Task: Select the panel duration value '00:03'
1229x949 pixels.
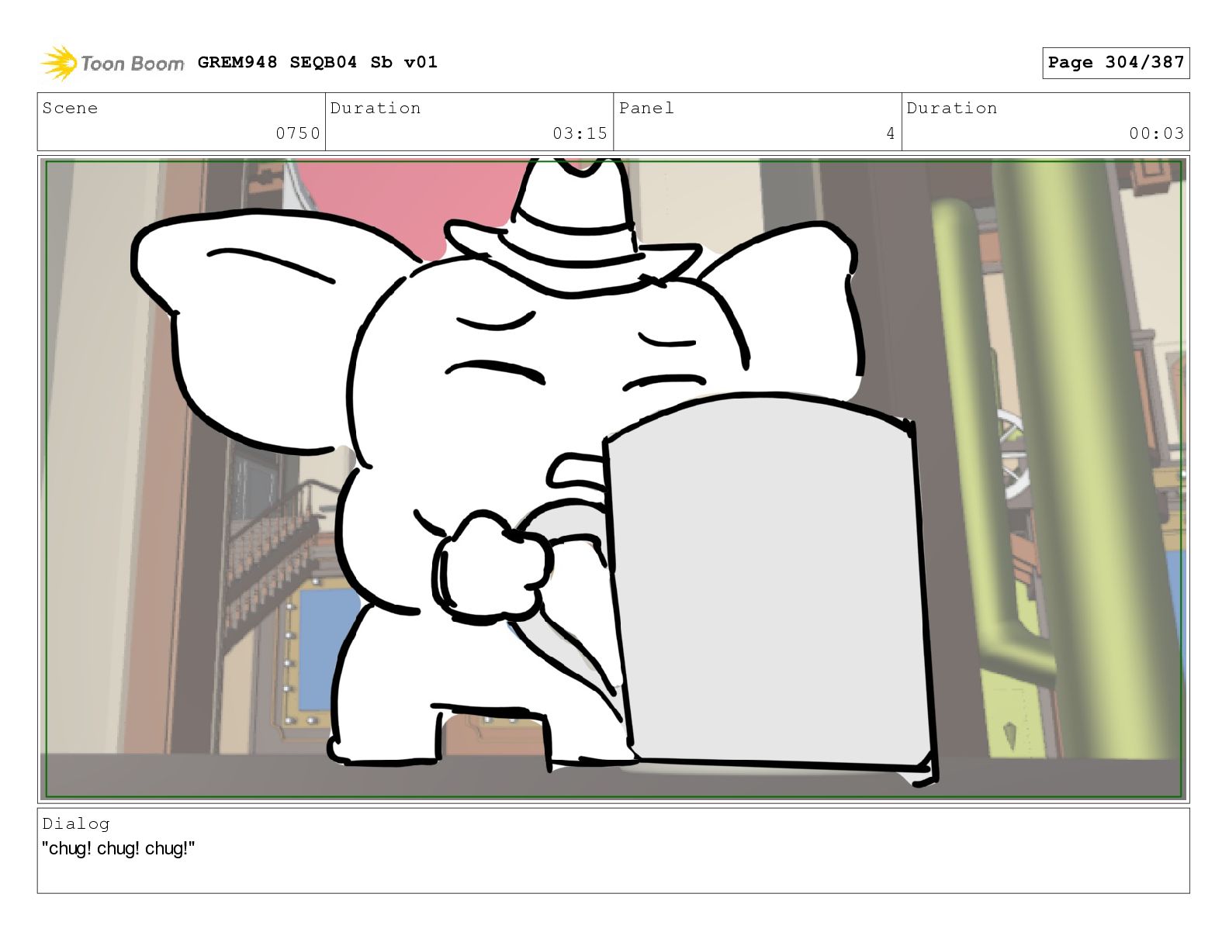Action: (1156, 133)
